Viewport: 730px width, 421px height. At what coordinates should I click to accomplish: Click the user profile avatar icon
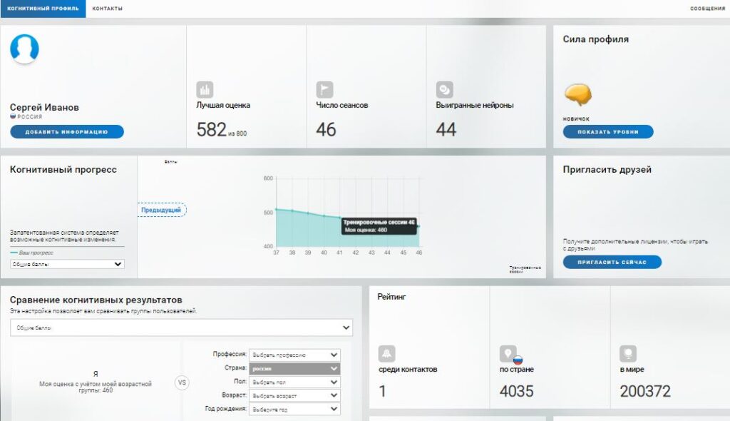[x=24, y=49]
